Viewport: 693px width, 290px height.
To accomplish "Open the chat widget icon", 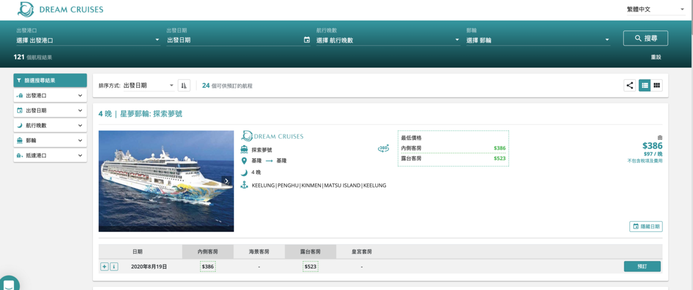I will [9, 284].
